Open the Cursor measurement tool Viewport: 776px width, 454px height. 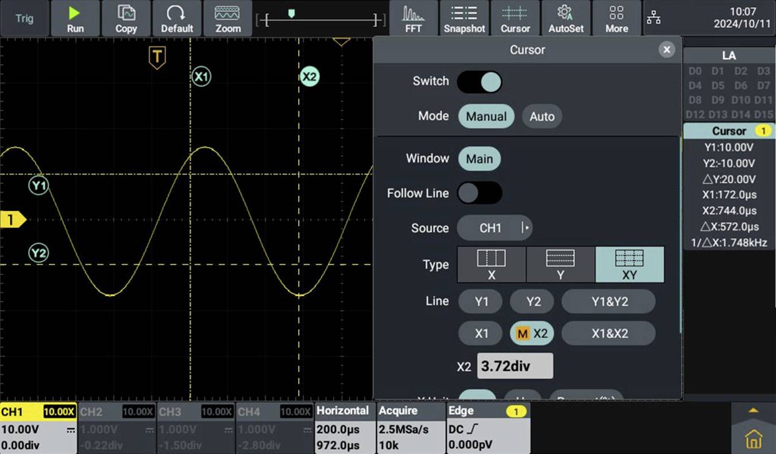pyautogui.click(x=515, y=18)
